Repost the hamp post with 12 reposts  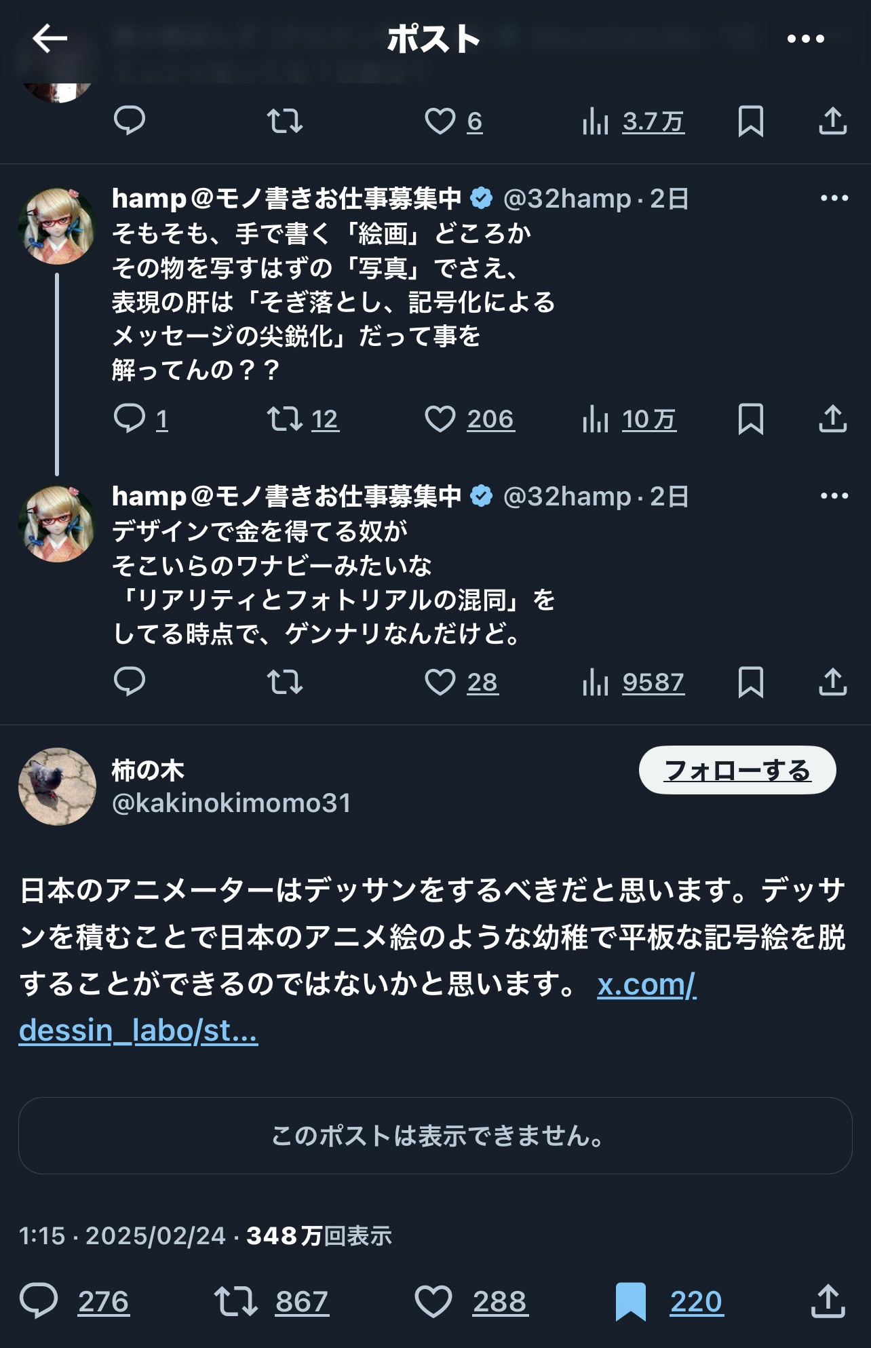click(285, 419)
